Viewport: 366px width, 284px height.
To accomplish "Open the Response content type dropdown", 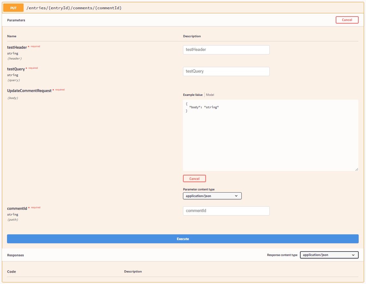I will point(329,255).
